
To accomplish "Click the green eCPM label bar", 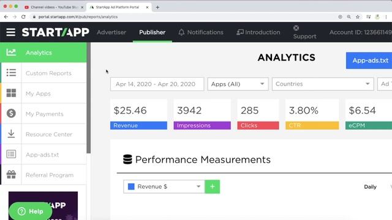I will click(x=369, y=125).
